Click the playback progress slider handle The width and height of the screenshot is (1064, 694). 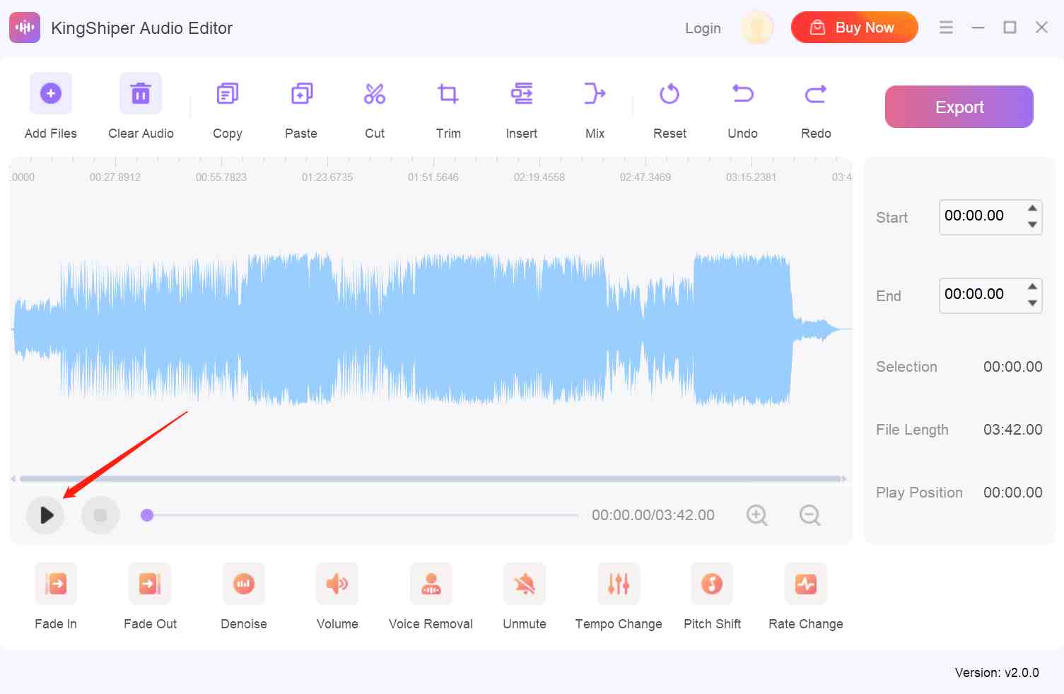coord(147,515)
